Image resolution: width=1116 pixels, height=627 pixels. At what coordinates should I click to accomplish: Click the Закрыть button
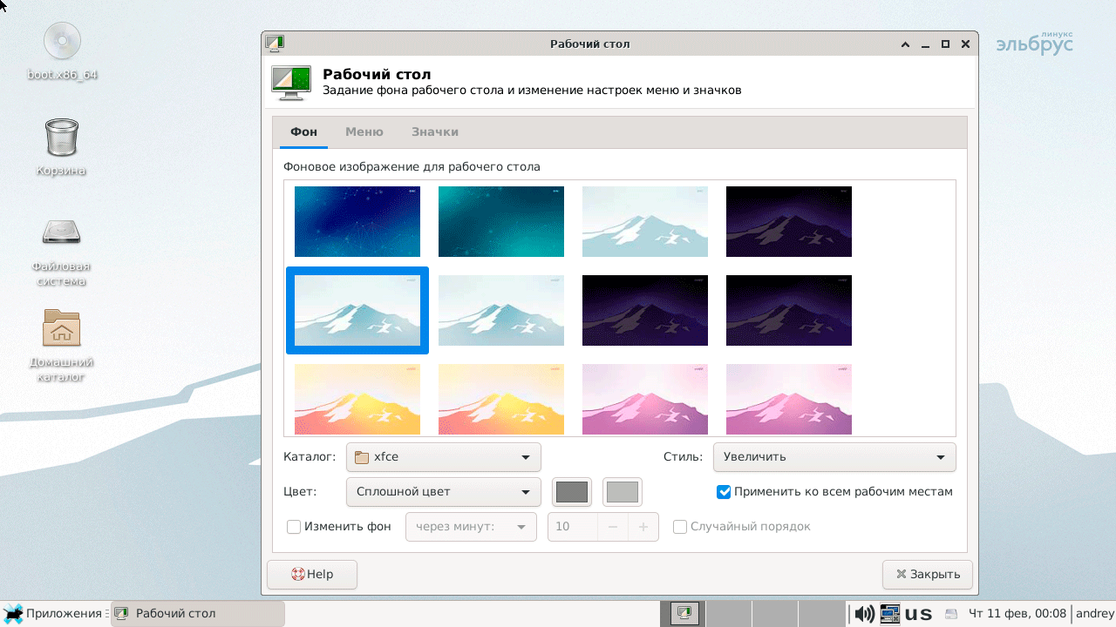(927, 575)
